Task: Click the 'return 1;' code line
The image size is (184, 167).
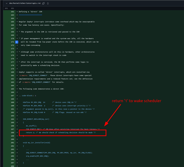Action: click(61, 133)
